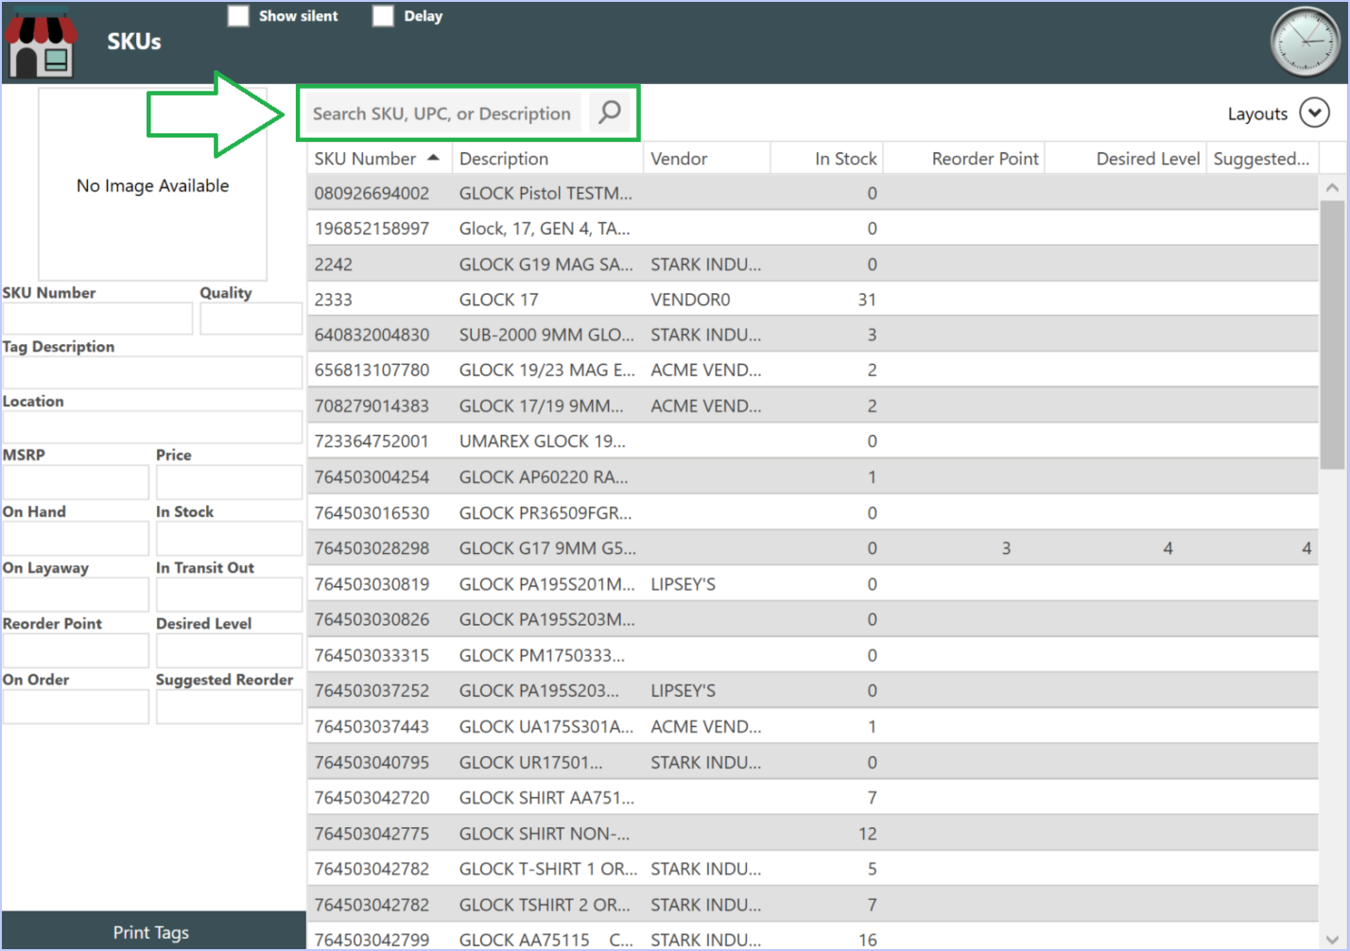
Task: Click the Print Tags button
Action: click(153, 931)
